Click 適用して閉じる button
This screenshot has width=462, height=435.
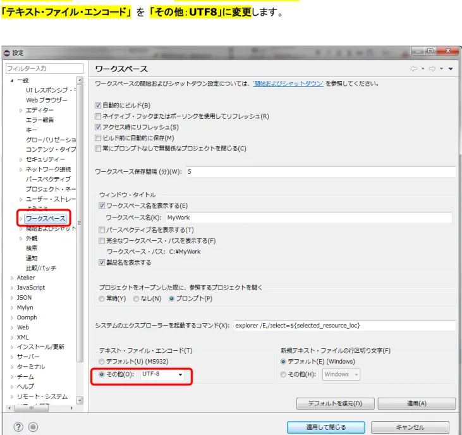(326, 427)
